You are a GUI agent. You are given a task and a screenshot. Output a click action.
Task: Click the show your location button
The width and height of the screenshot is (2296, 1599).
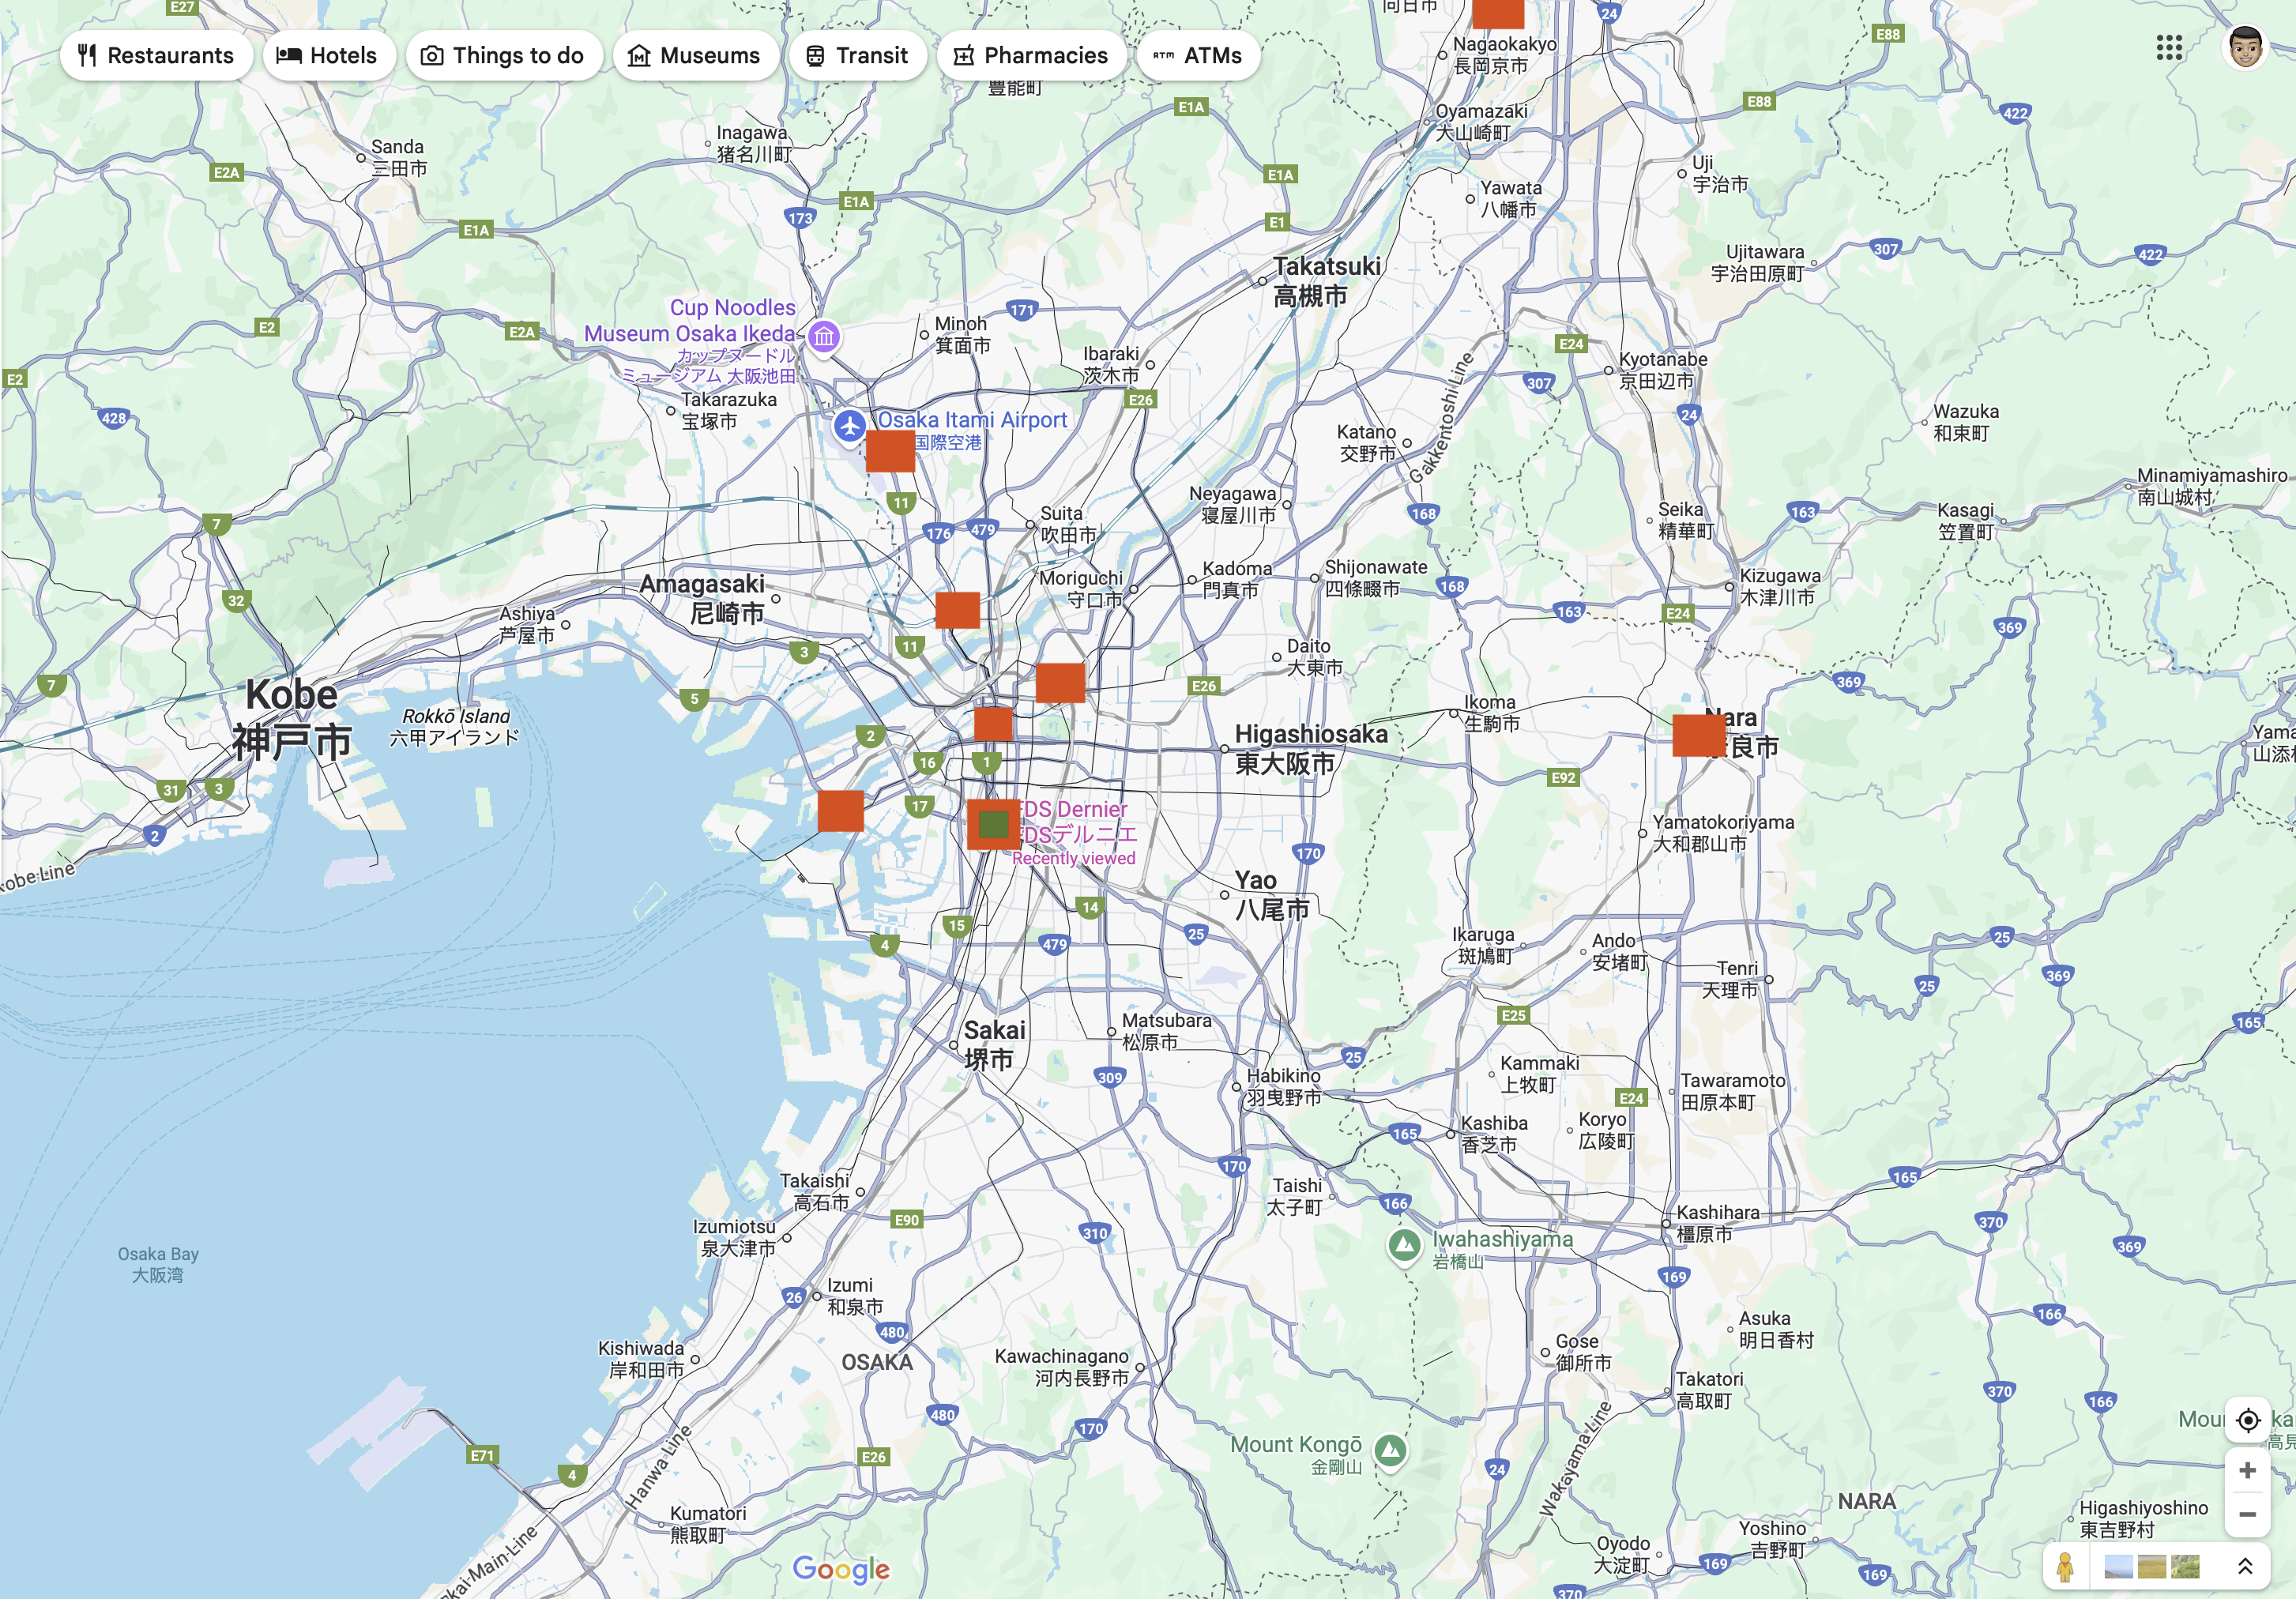coord(2247,1420)
